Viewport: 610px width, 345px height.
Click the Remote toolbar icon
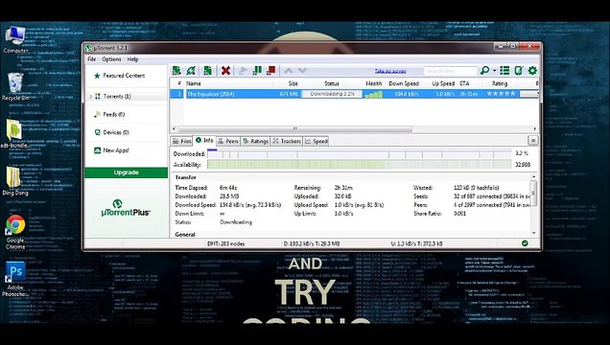518,70
